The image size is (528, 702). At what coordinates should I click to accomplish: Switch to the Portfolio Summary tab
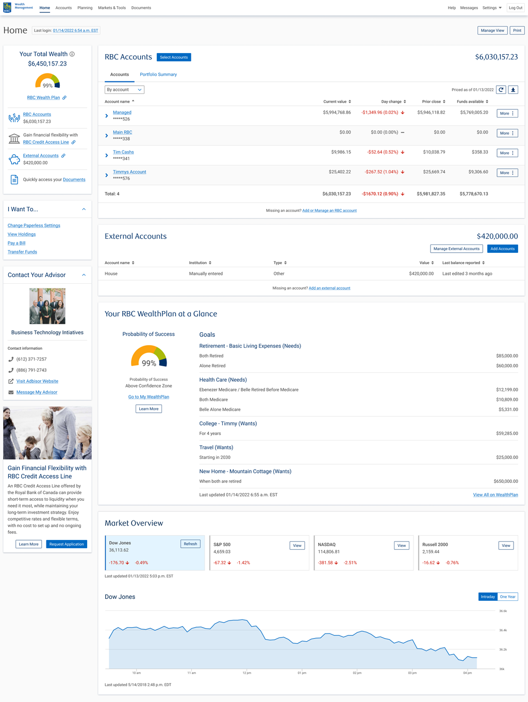coord(158,75)
